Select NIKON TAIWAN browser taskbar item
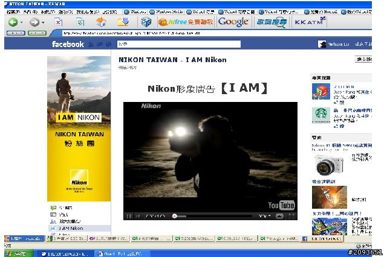Image resolution: width=387 pixels, height=257 pixels. [66, 254]
